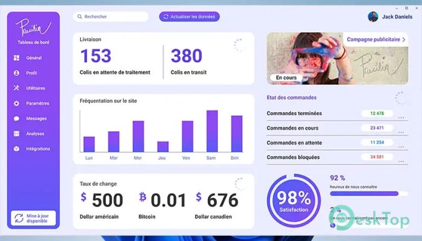Click the campaign banner image
The height and width of the screenshot is (241, 422).
337,58
